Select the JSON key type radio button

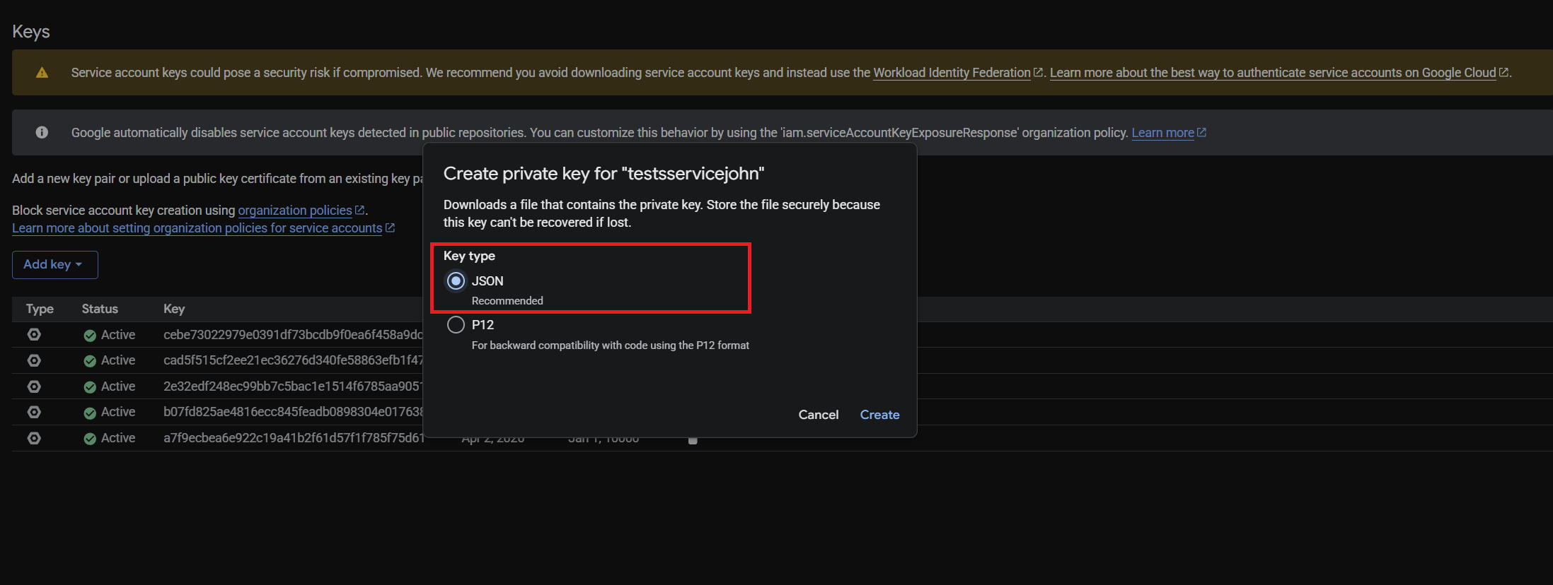pyautogui.click(x=456, y=281)
